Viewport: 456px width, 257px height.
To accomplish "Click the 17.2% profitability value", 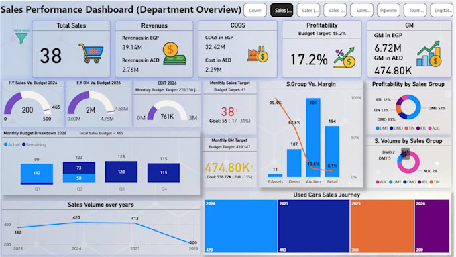I will pos(309,60).
